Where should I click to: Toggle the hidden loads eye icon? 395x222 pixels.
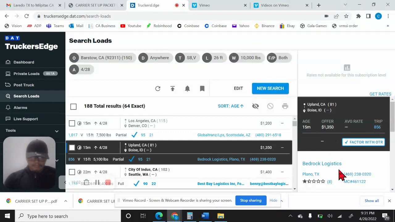[x=255, y=106]
